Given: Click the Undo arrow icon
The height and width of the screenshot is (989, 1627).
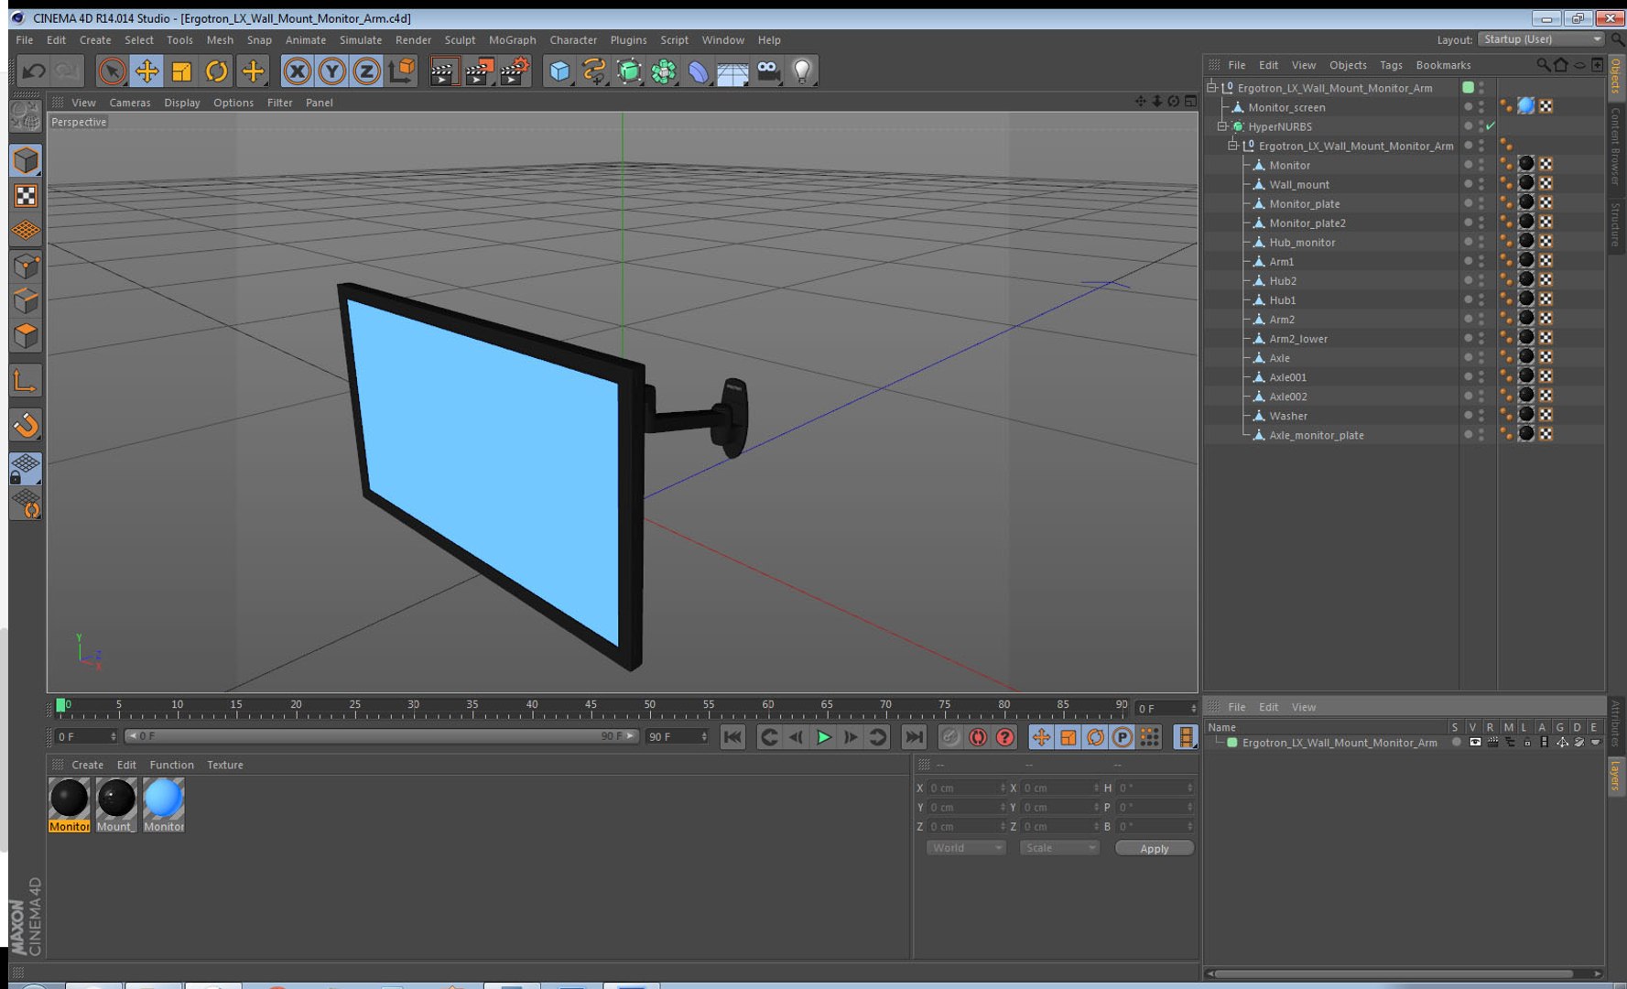Looking at the screenshot, I should pyautogui.click(x=34, y=71).
